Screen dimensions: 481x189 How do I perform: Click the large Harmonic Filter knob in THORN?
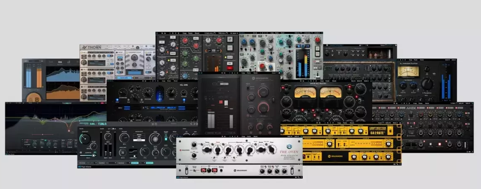(134, 57)
